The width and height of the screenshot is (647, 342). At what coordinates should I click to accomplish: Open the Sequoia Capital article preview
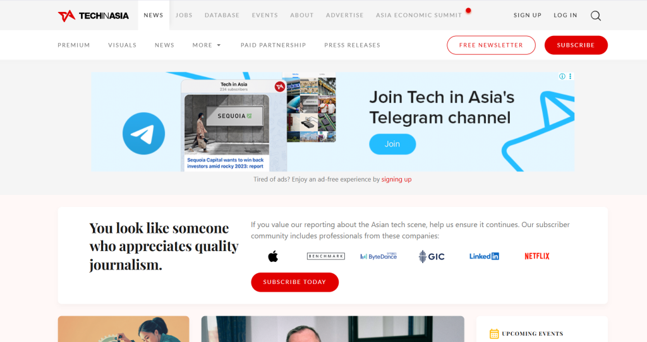point(227,133)
